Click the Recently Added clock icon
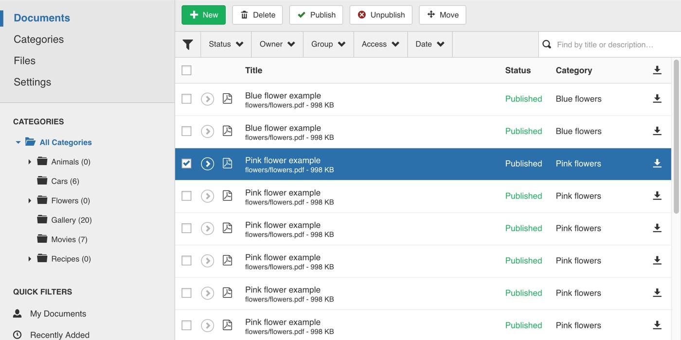The image size is (681, 340). (x=18, y=335)
